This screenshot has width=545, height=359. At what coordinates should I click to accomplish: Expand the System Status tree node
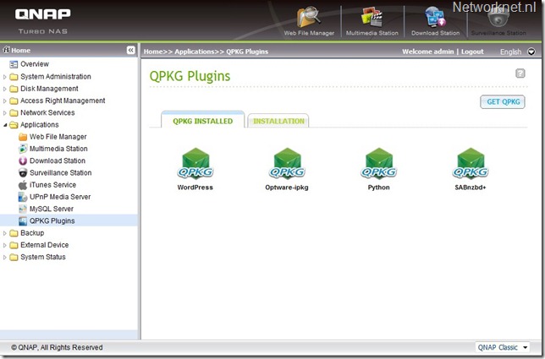click(x=4, y=257)
